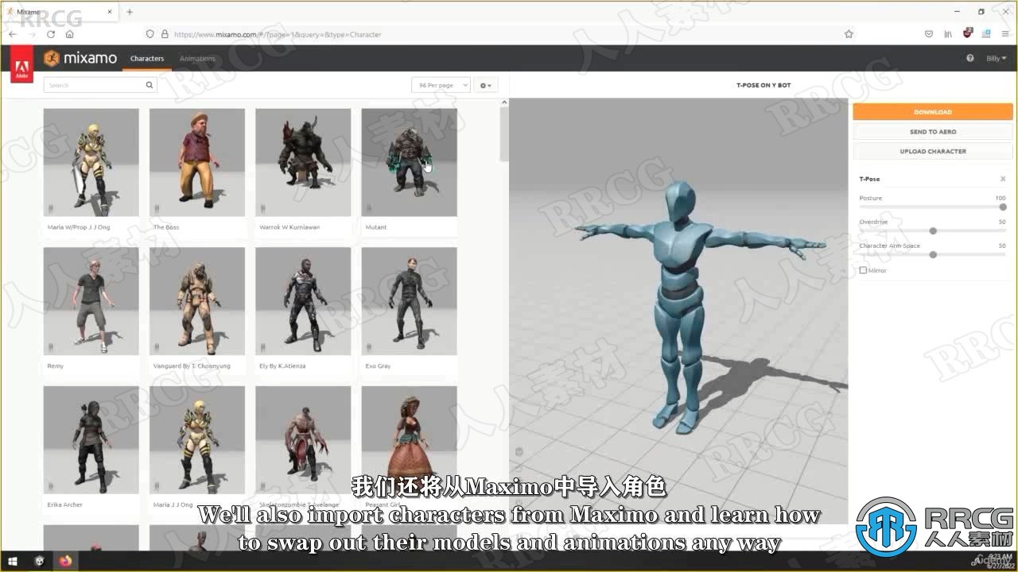Click the UPLOAD CHARACTER button

point(932,151)
